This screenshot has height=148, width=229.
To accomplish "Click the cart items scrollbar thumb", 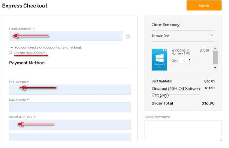I will click(x=215, y=57).
